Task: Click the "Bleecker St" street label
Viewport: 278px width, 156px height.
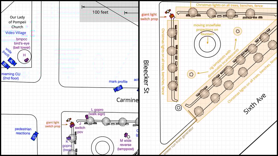Action: pyautogui.click(x=146, y=77)
